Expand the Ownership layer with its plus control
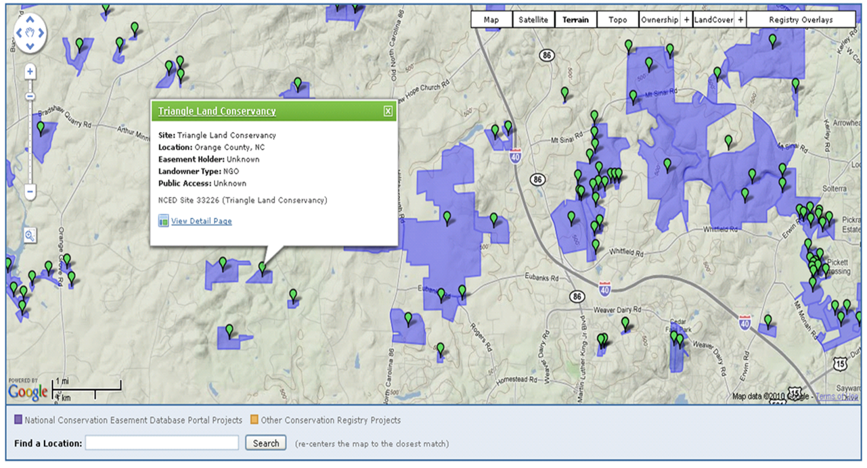 click(686, 20)
